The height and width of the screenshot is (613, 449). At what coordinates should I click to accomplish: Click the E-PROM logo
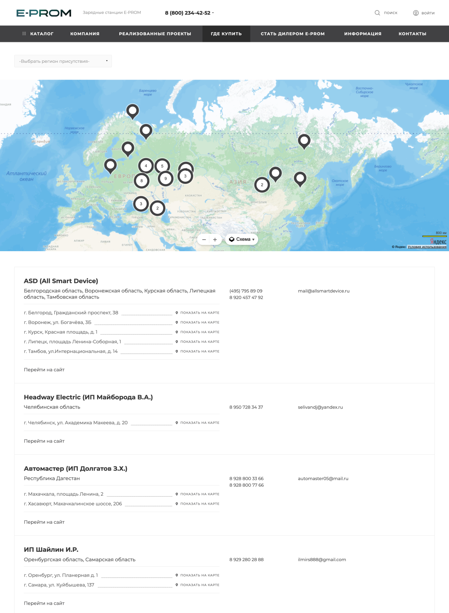coord(44,13)
